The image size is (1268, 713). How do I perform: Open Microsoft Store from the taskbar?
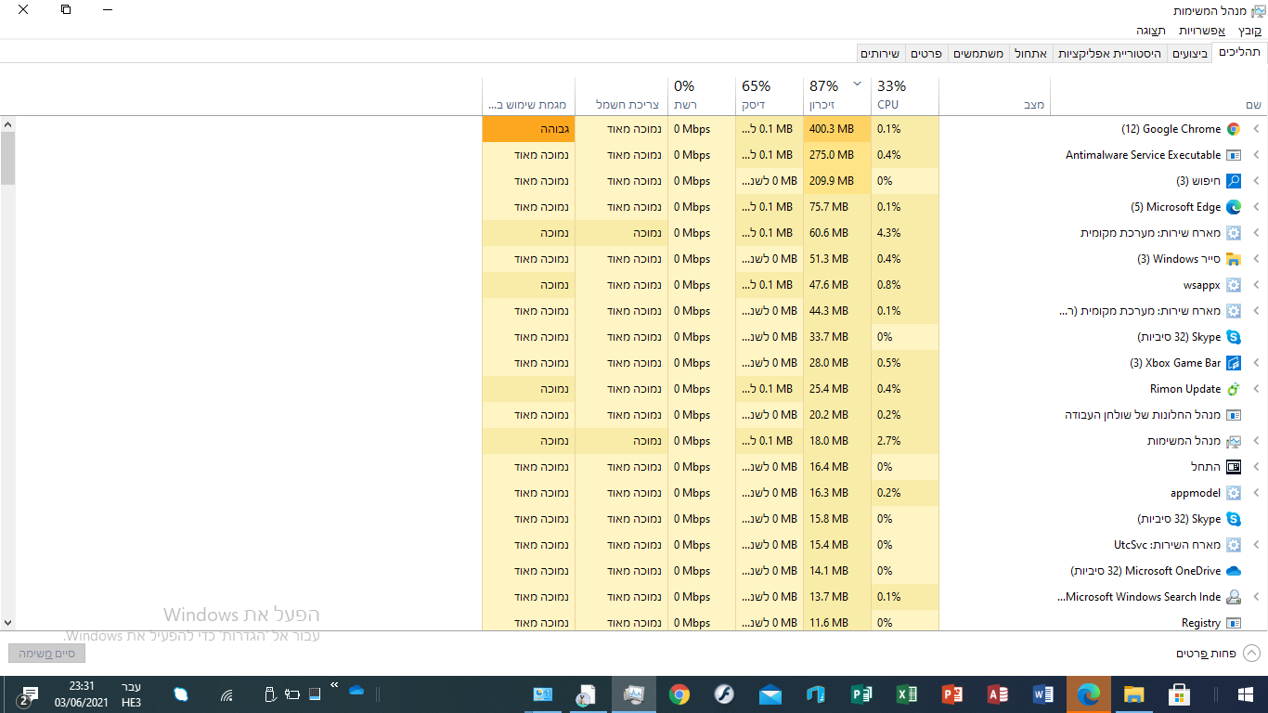(1179, 694)
